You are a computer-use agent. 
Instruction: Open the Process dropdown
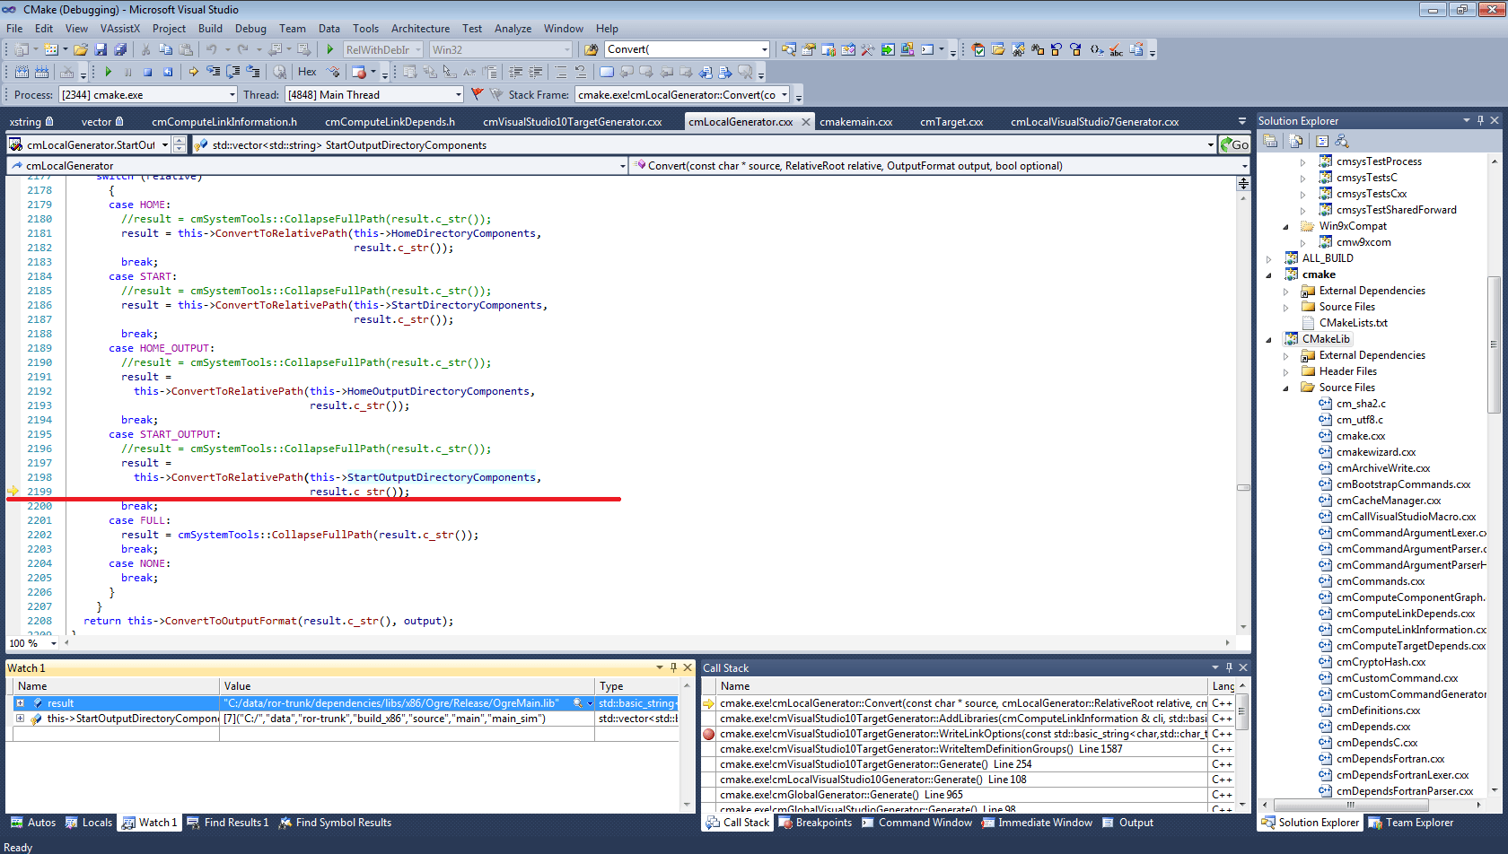[x=232, y=94]
